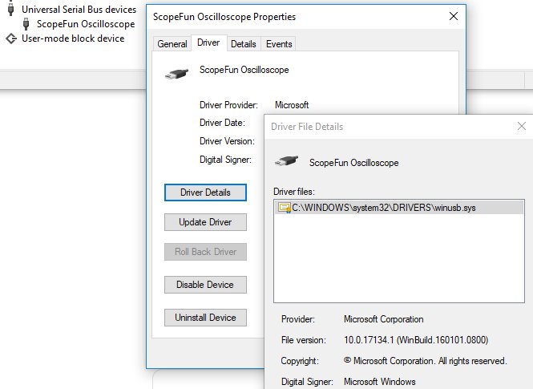533x389 pixels.
Task: Click the Update Driver button
Action: pos(205,222)
